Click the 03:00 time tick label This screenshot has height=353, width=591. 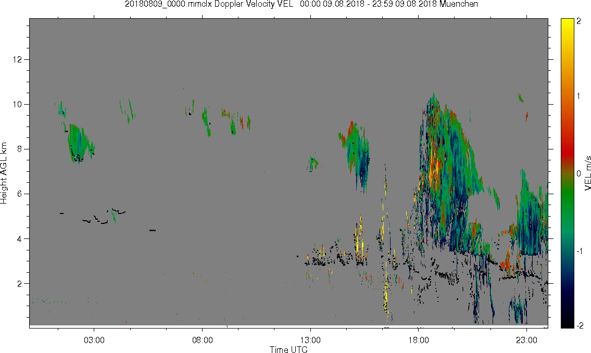pos(94,340)
